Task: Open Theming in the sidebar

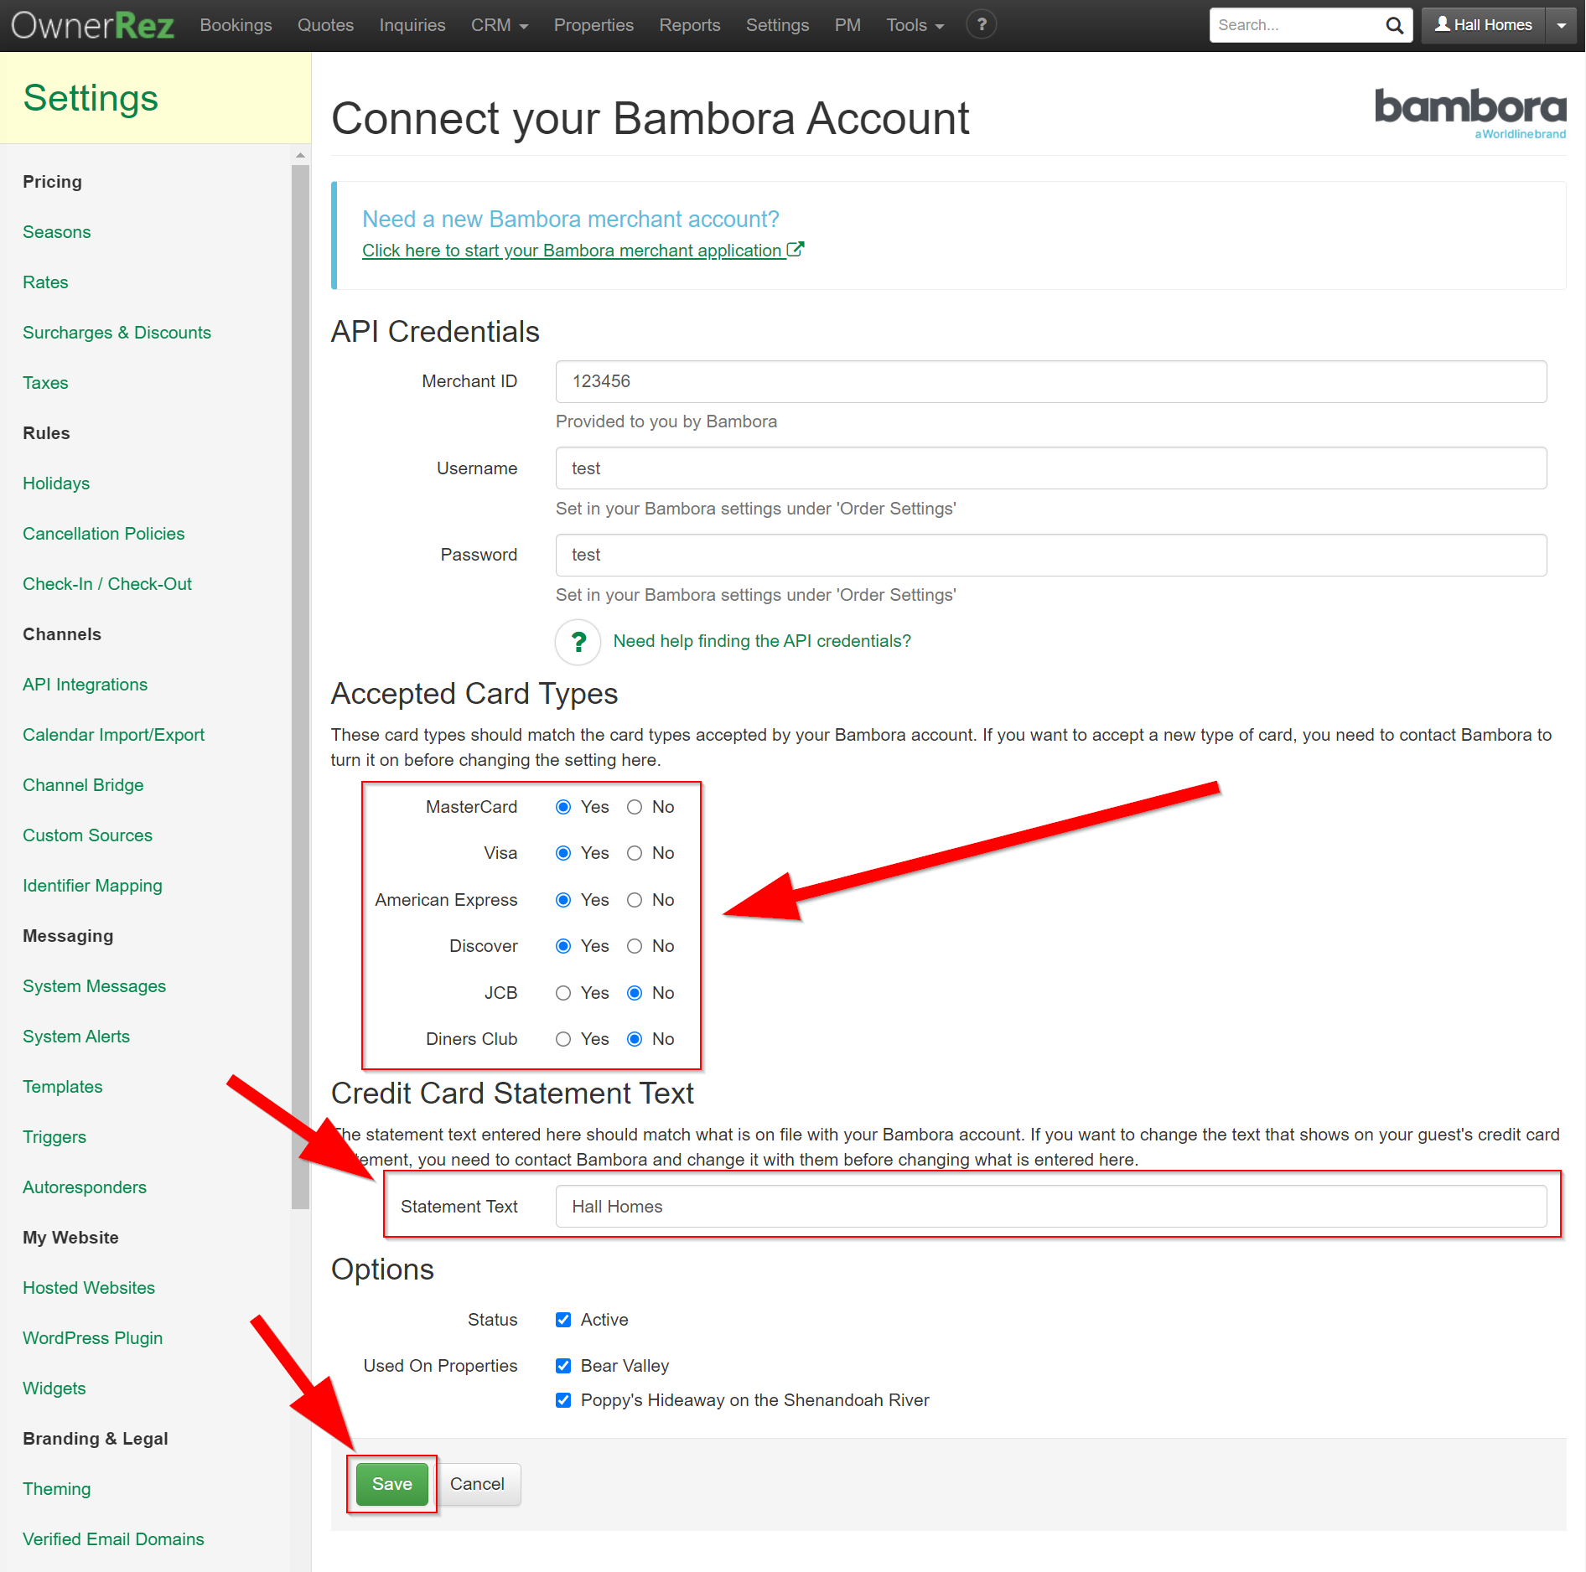Action: click(x=56, y=1489)
